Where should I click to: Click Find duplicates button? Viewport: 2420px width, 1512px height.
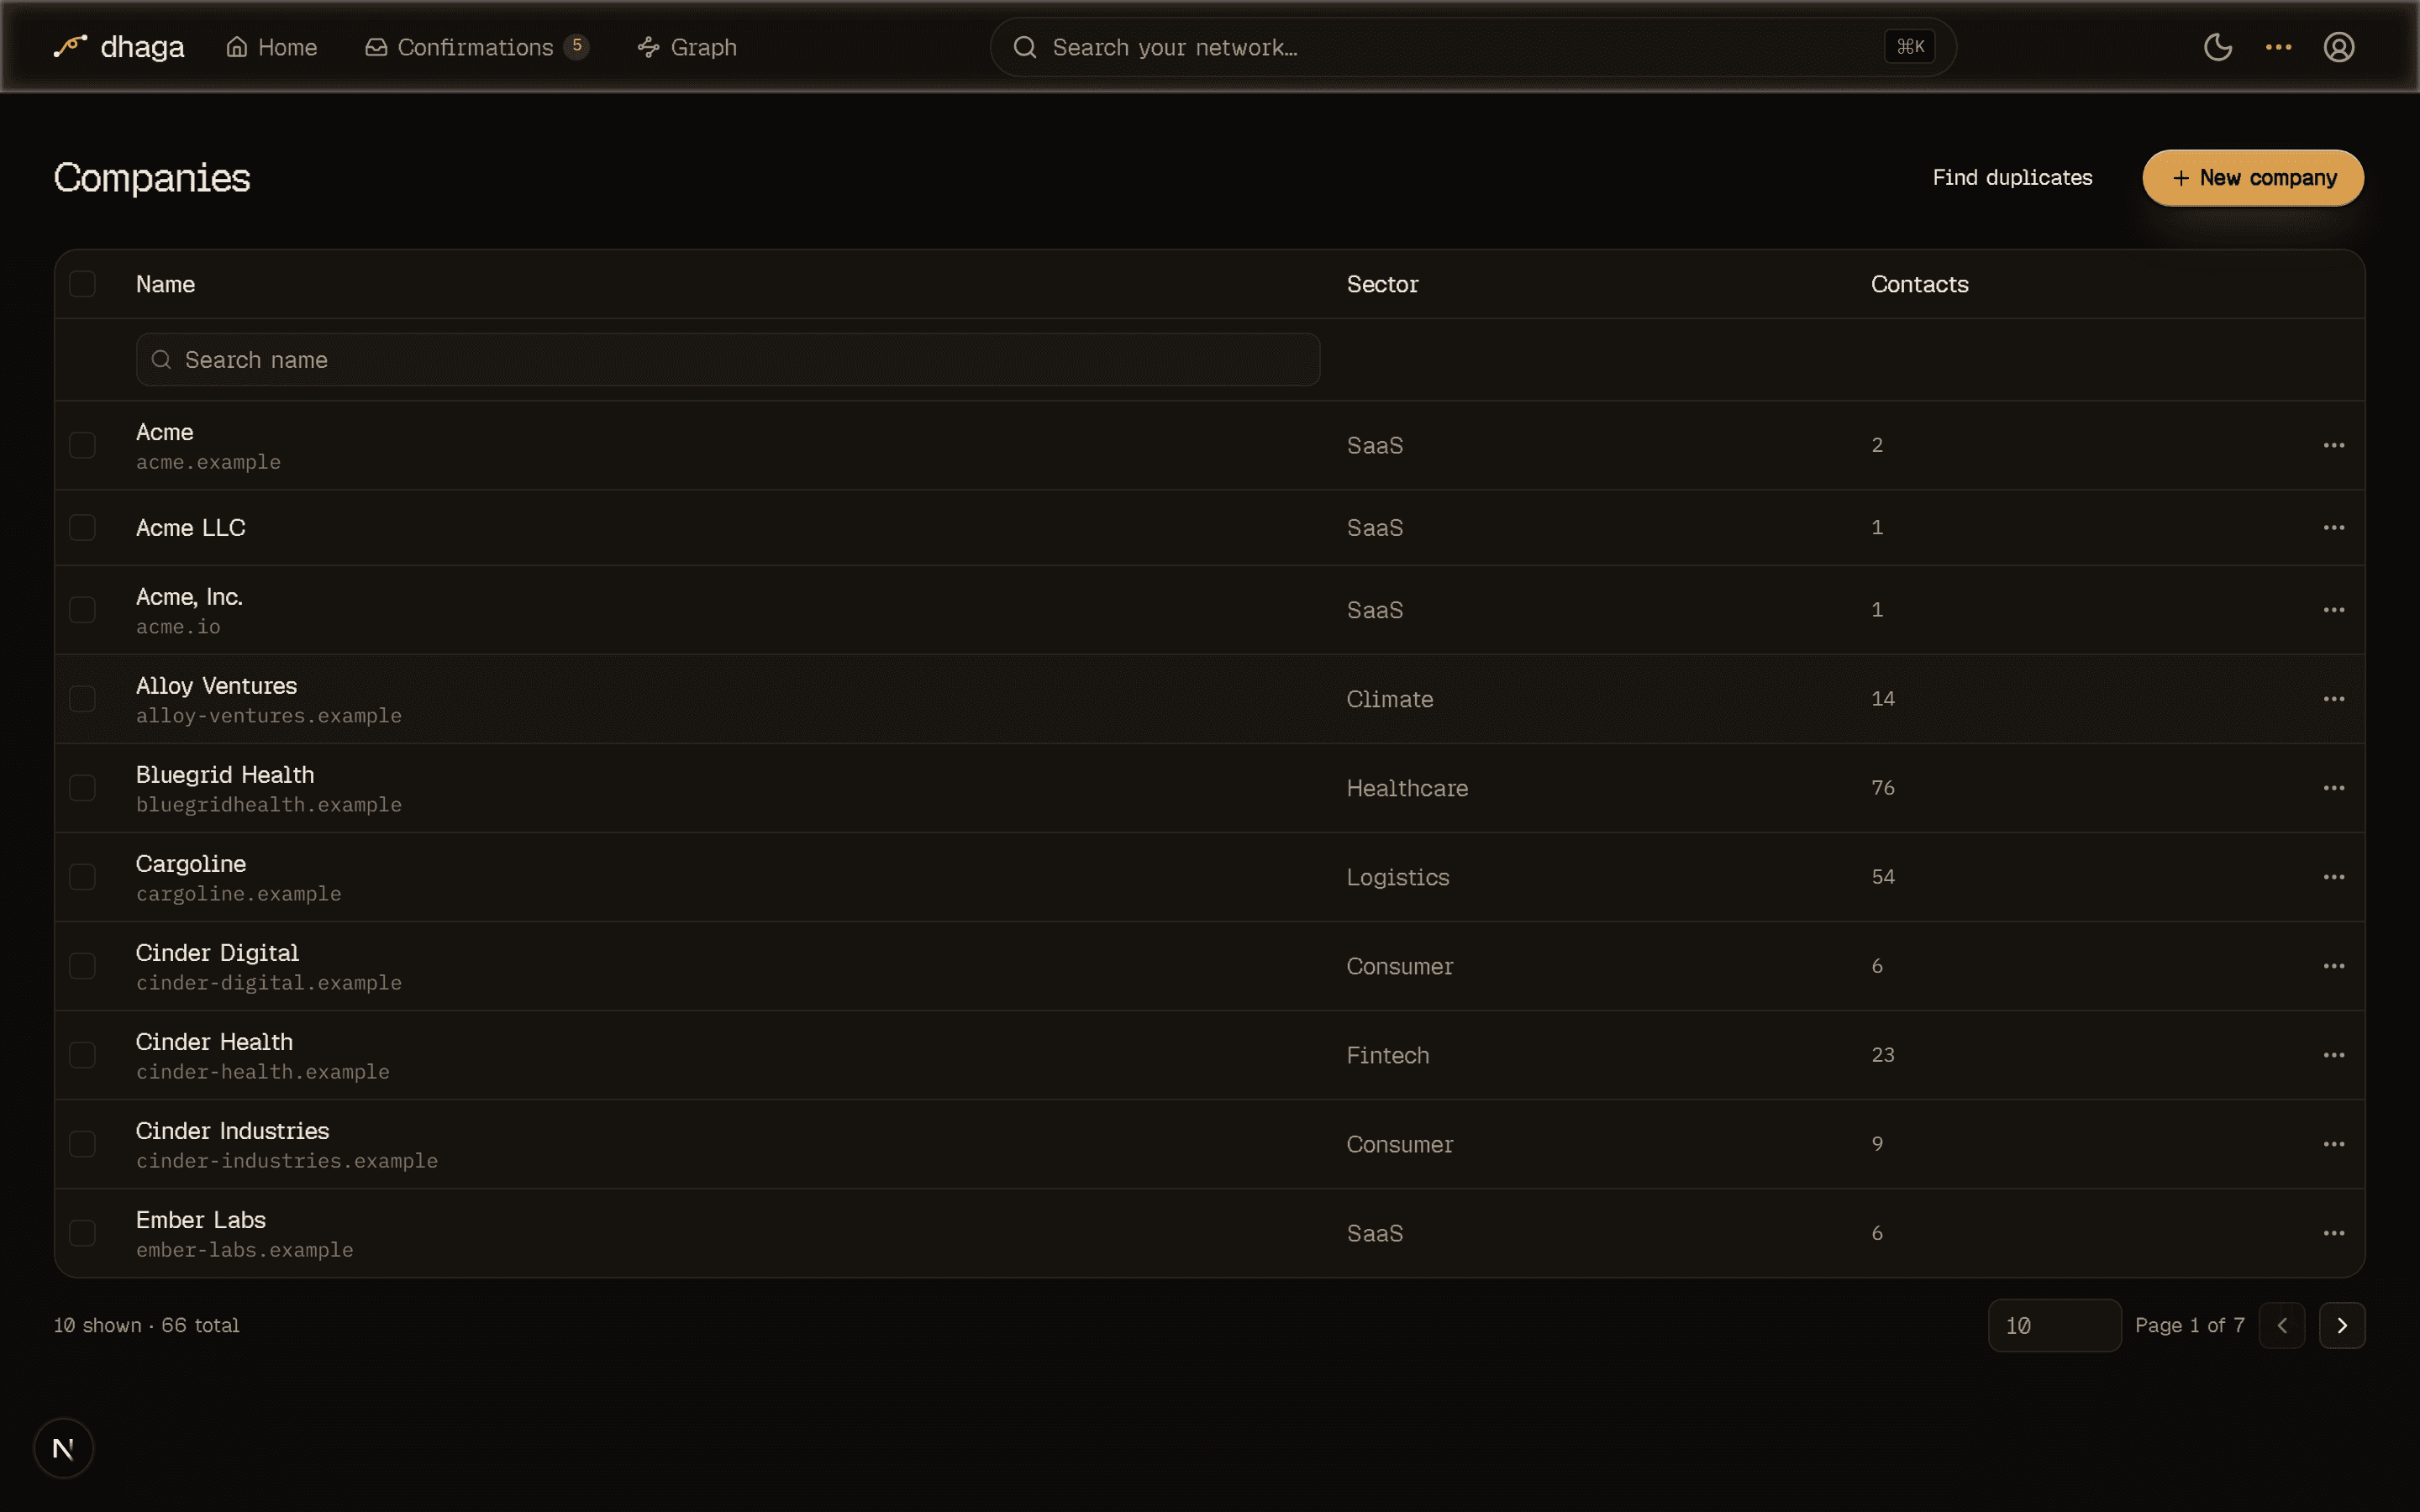(2012, 178)
